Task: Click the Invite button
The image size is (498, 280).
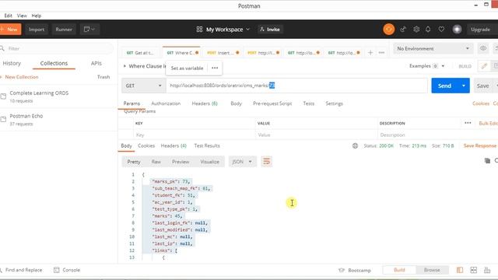Action: (x=270, y=30)
